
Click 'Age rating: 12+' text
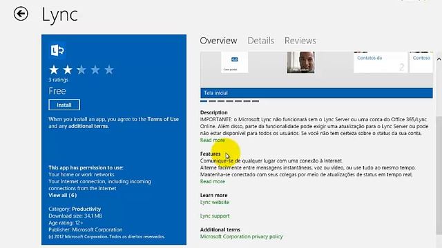click(66, 223)
